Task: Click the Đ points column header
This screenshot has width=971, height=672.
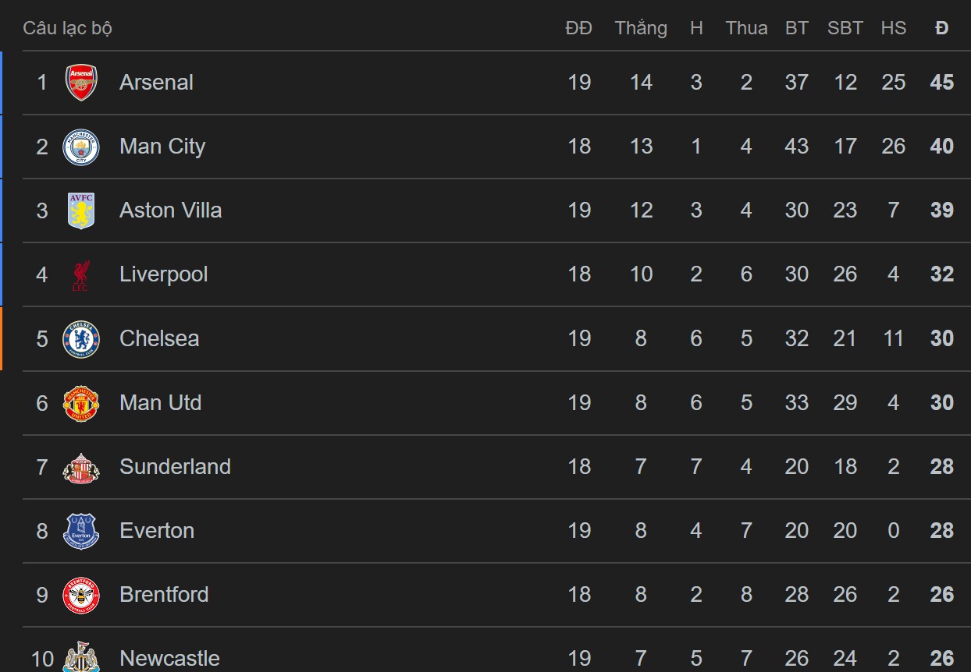Action: [x=942, y=28]
